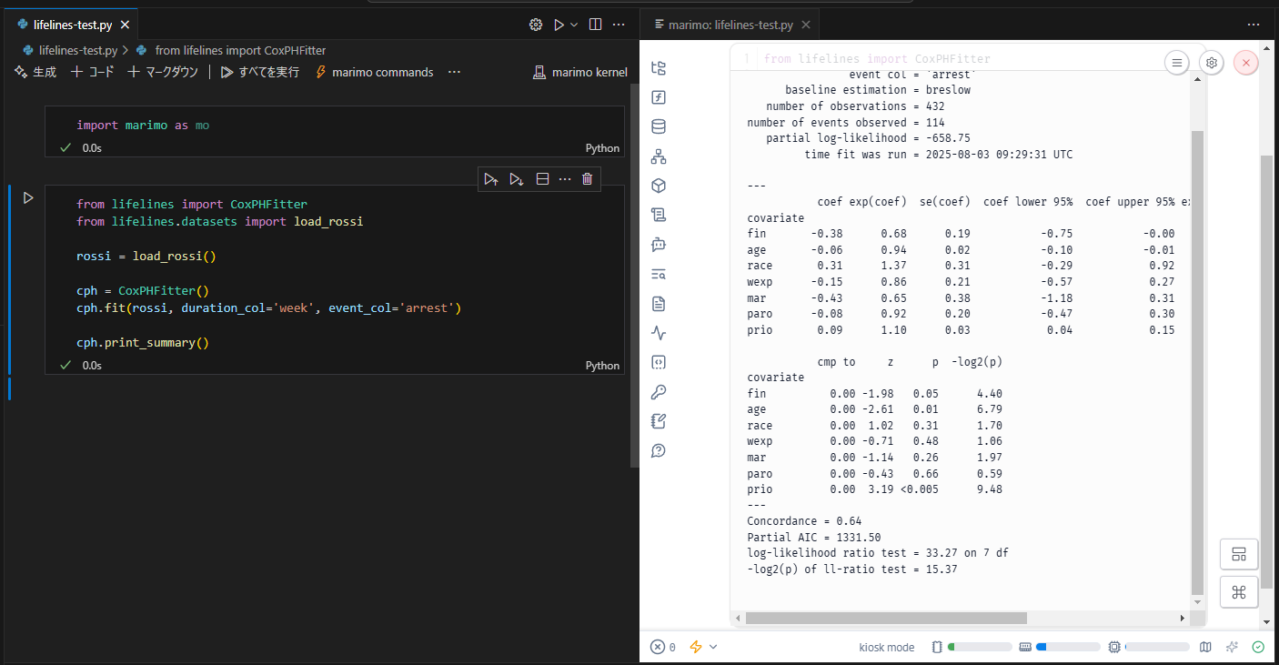Open the tracing panel with the pulse icon

coord(659,332)
